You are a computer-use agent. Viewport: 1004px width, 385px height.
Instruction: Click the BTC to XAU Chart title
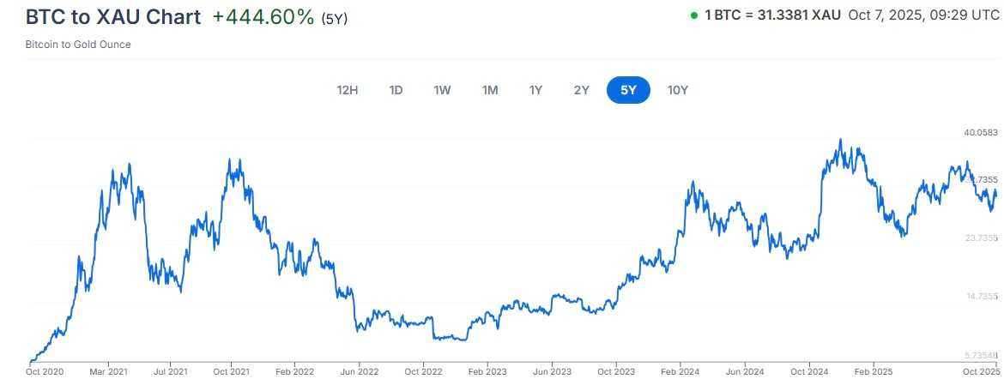pyautogui.click(x=113, y=17)
